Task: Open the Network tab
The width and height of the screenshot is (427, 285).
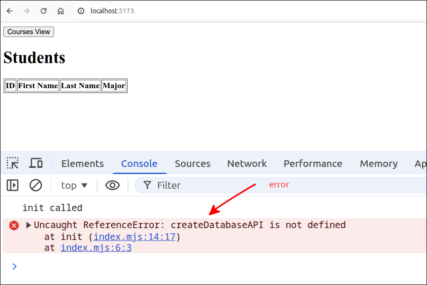Action: 247,164
